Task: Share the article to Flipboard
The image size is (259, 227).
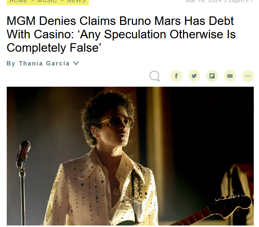Action: pos(212,76)
